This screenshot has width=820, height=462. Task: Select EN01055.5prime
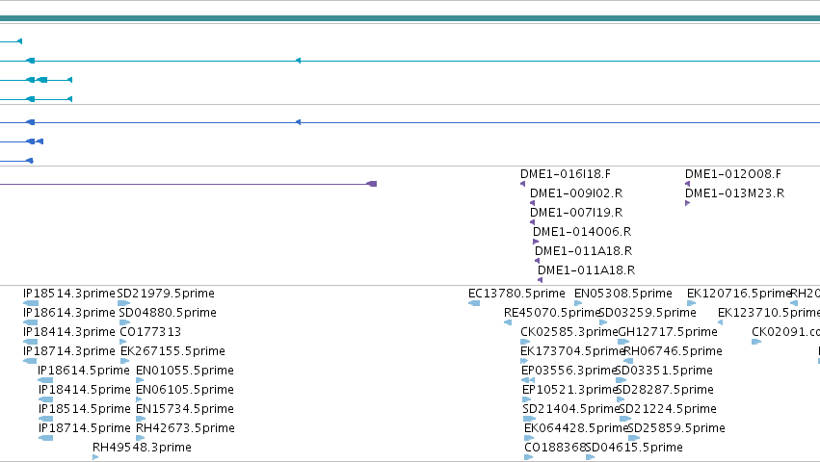pos(185,371)
